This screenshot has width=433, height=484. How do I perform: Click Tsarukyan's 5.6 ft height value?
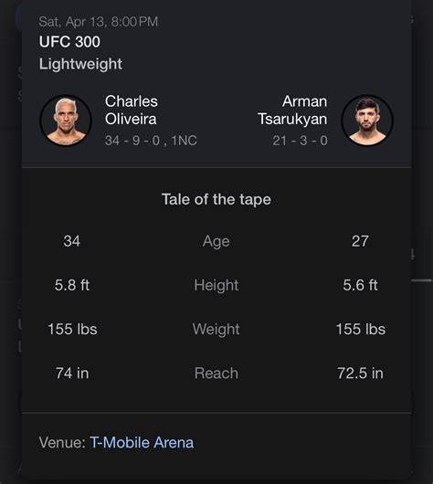(360, 285)
